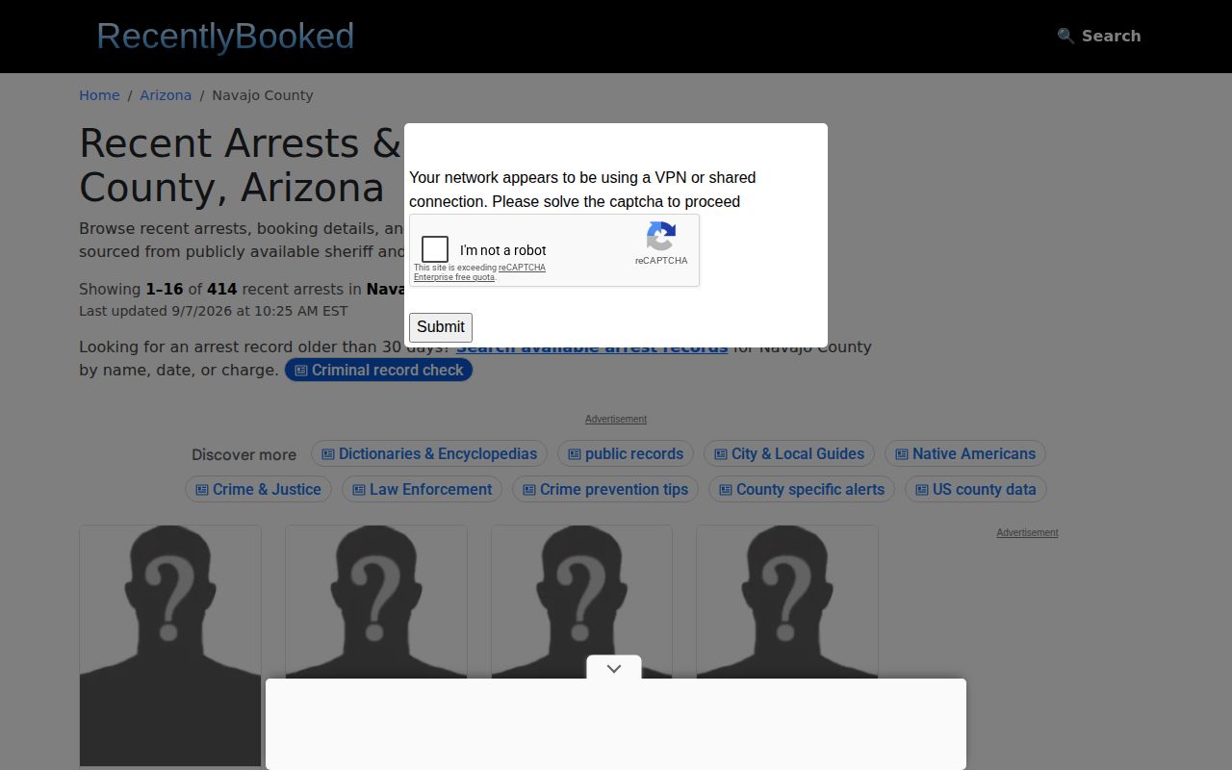
Task: Click the icon beside Law Enforcement
Action: click(359, 490)
